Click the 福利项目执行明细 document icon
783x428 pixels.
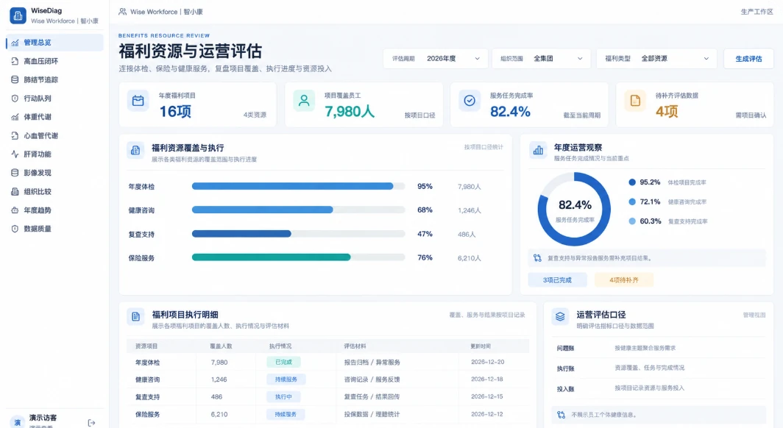click(x=135, y=317)
